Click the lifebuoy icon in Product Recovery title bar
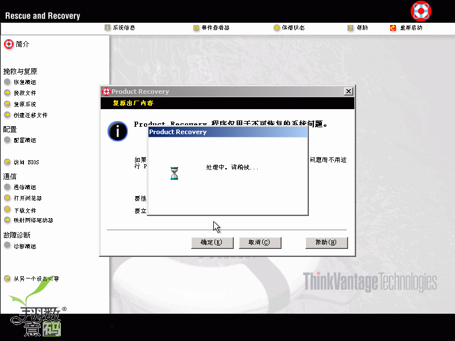The width and height of the screenshot is (455, 341). [106, 92]
